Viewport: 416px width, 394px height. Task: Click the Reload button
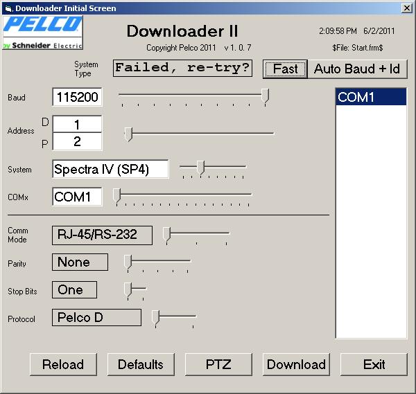pyautogui.click(x=63, y=364)
